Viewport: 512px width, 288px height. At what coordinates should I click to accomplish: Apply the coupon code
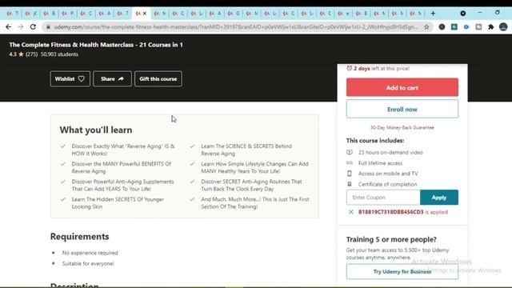click(x=439, y=198)
